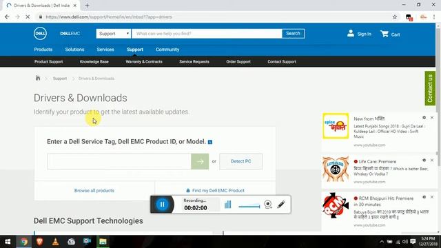Open the Spice Bhakti notification thumbnail
The image size is (441, 248).
tap(336, 126)
